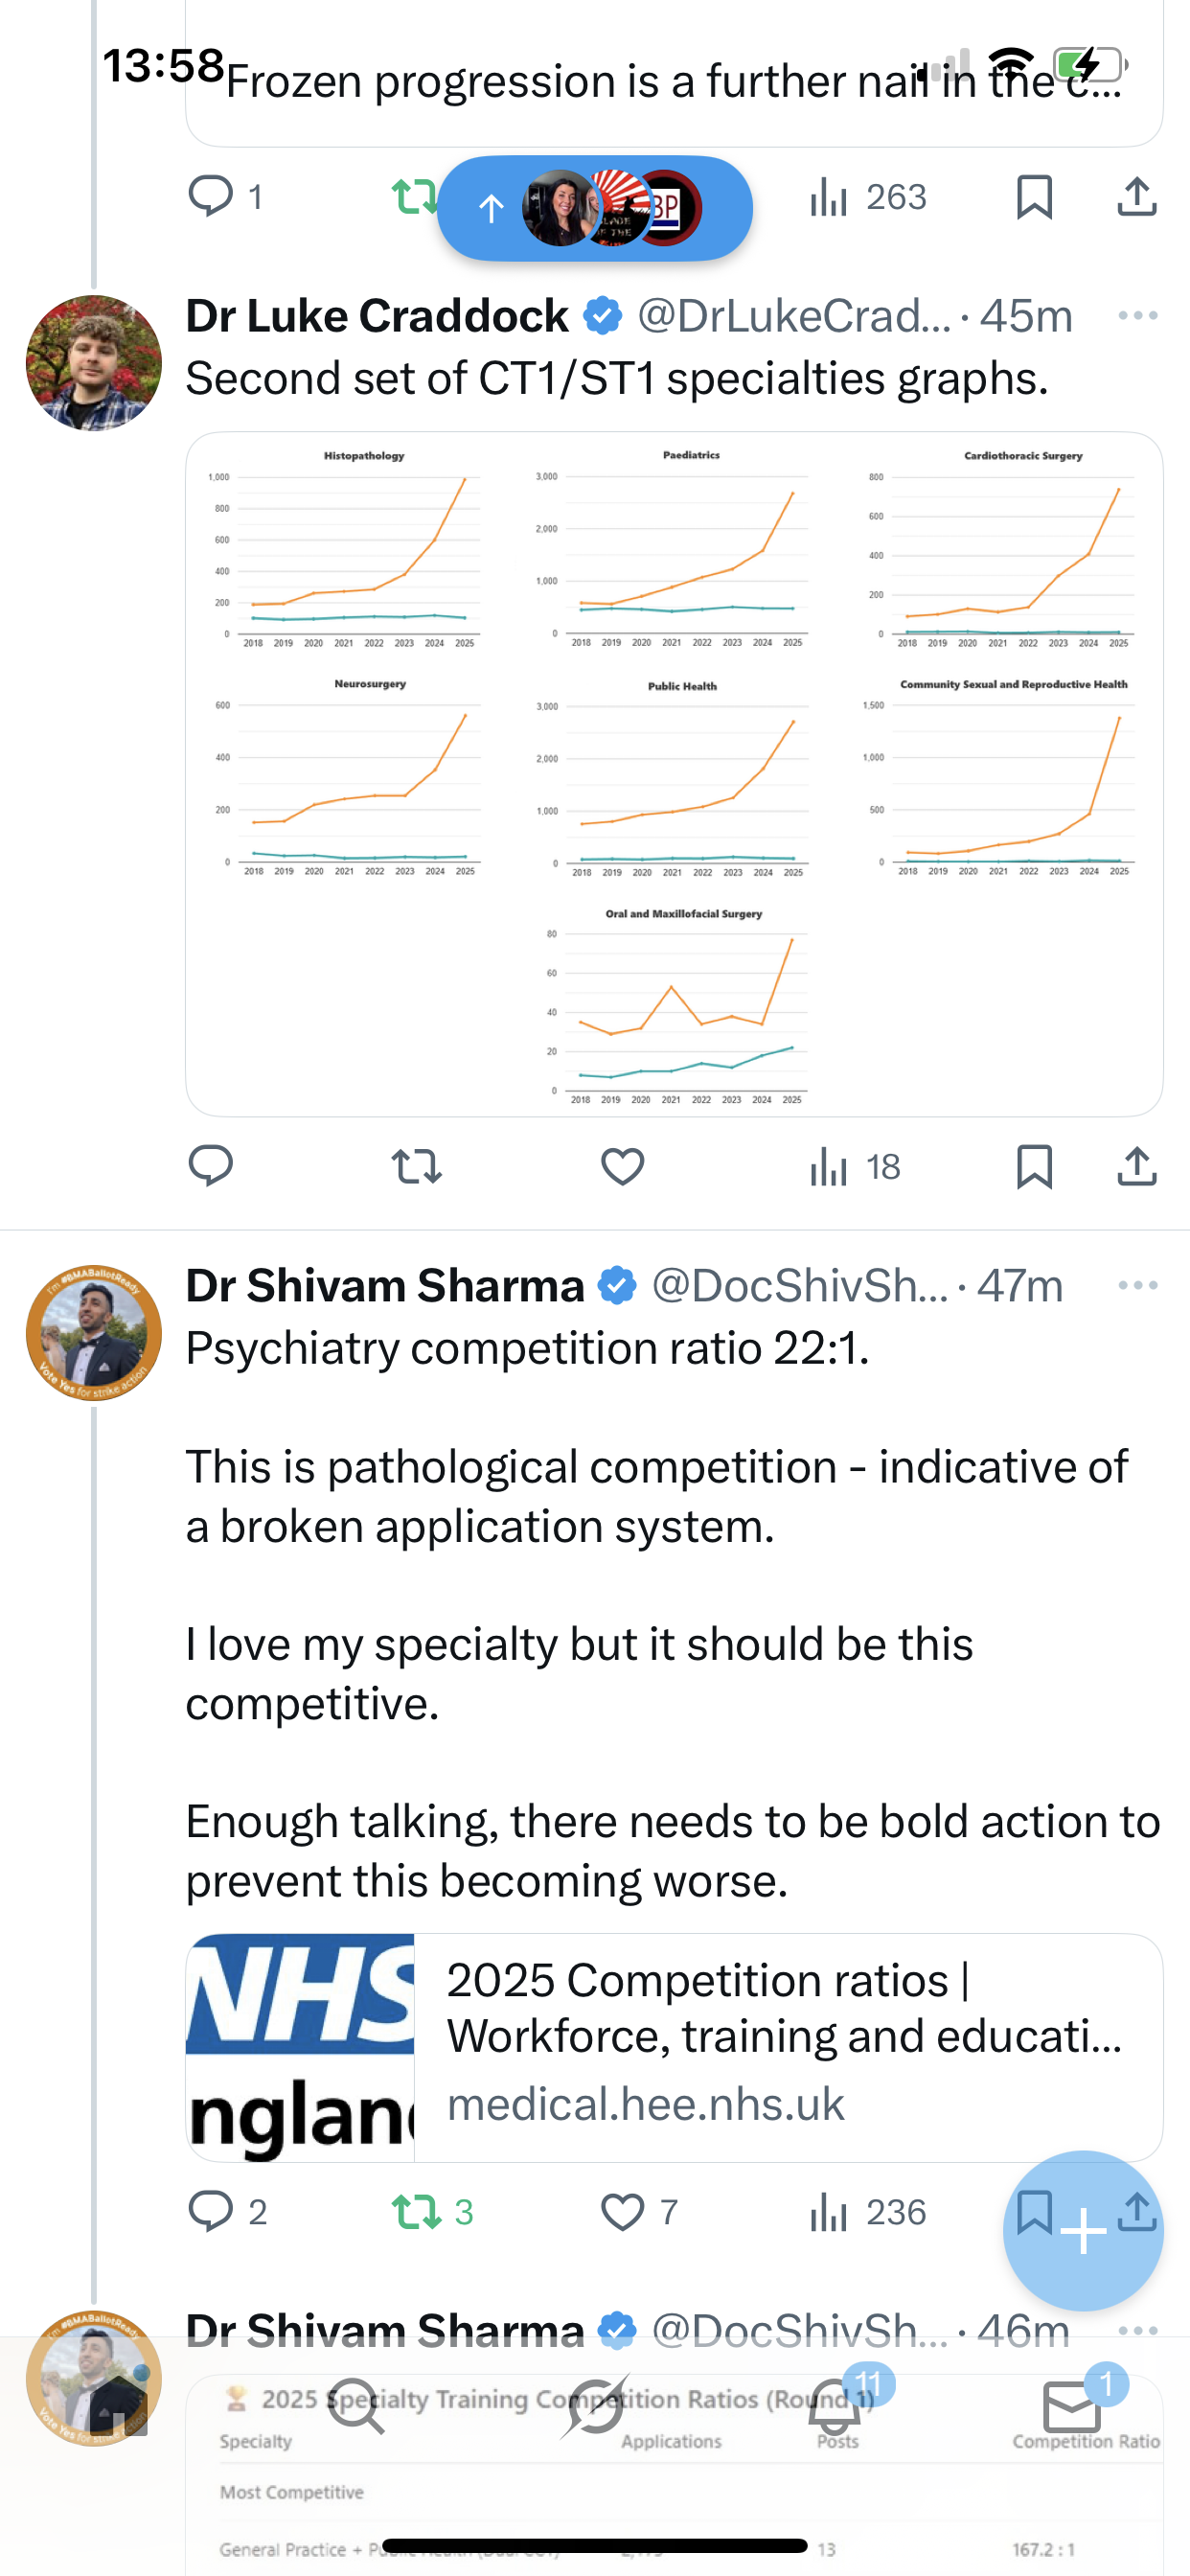This screenshot has width=1190, height=2576.
Task: Undo repost on Psychiatry competition post
Action: 416,2212
